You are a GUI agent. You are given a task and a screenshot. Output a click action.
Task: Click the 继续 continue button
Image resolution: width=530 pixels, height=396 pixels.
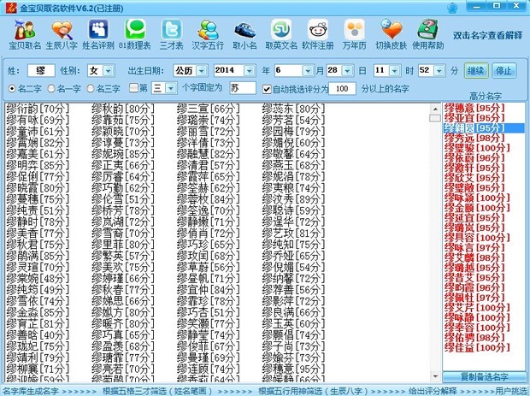point(476,70)
